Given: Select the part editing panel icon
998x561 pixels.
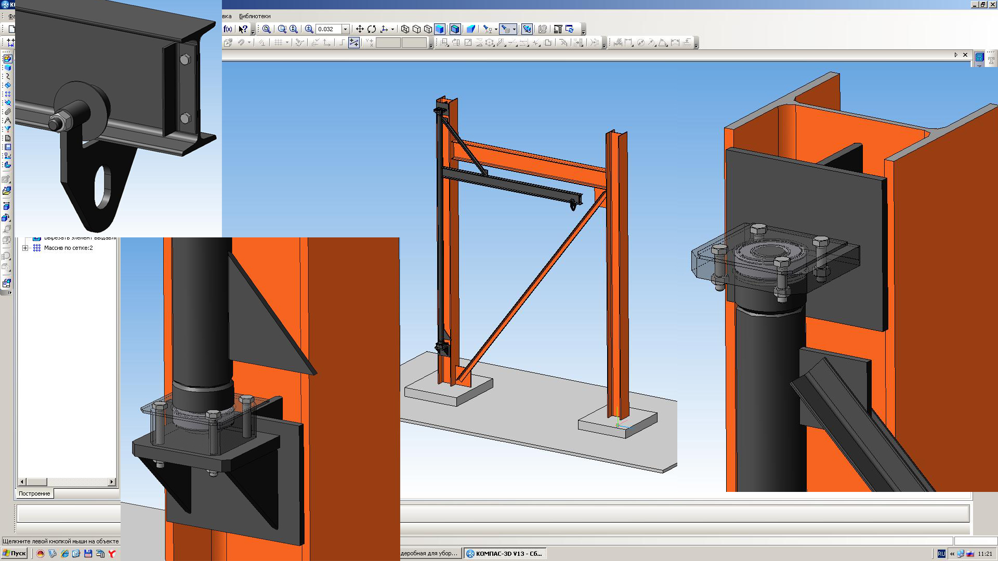Looking at the screenshot, I should pos(7,59).
